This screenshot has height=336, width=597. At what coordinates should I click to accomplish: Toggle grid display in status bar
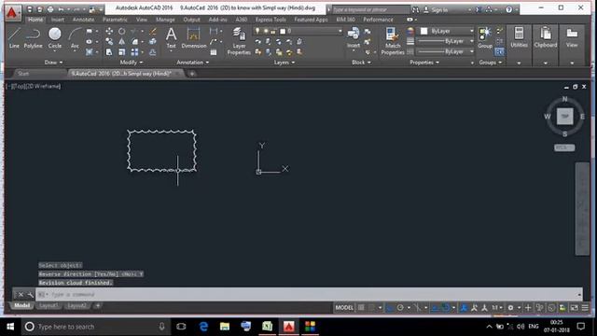click(361, 307)
